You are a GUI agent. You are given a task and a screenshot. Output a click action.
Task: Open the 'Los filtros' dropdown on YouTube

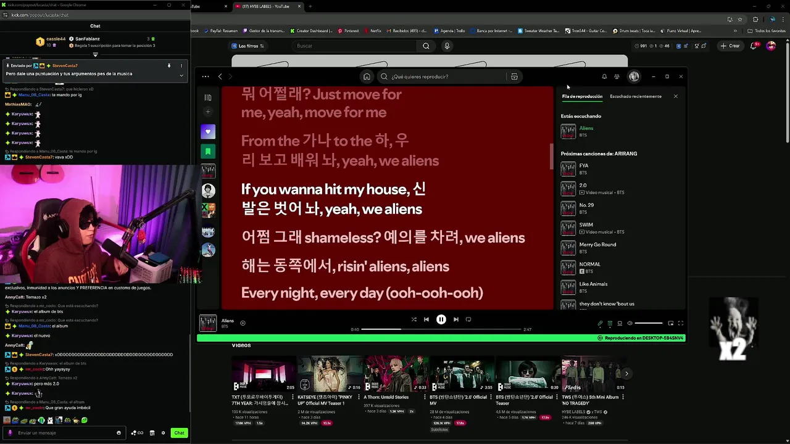pyautogui.click(x=247, y=46)
